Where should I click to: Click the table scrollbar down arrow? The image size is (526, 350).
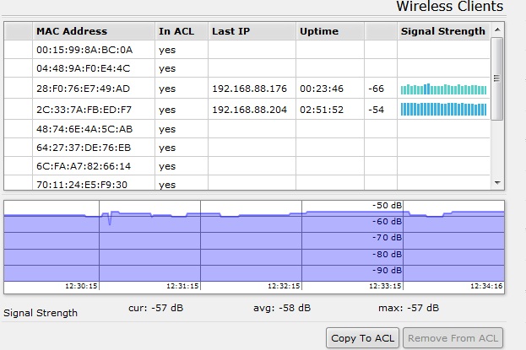(x=496, y=182)
